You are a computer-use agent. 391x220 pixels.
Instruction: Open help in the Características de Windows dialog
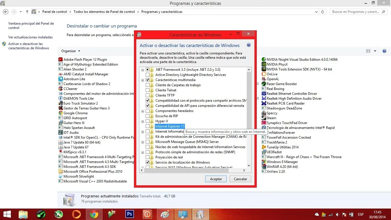click(x=249, y=45)
